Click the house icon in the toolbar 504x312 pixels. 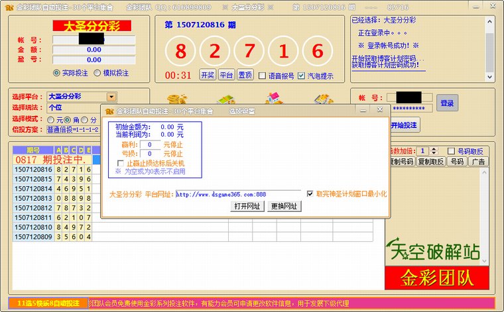point(274,98)
